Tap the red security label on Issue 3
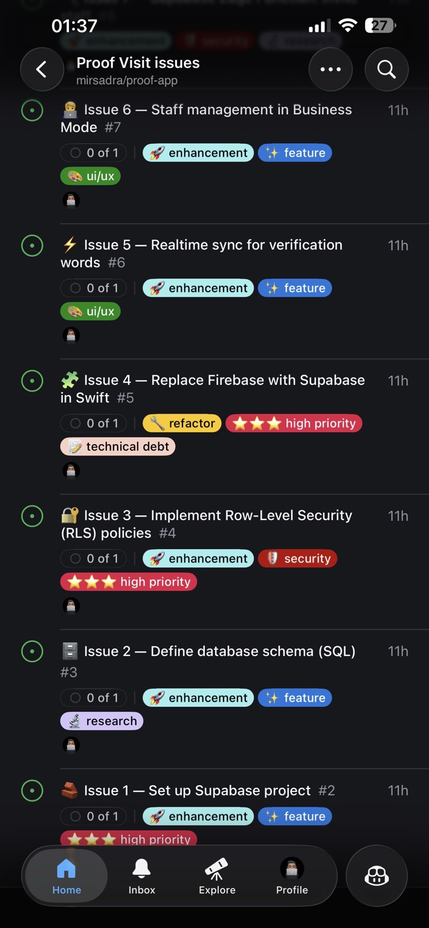 [x=297, y=559]
